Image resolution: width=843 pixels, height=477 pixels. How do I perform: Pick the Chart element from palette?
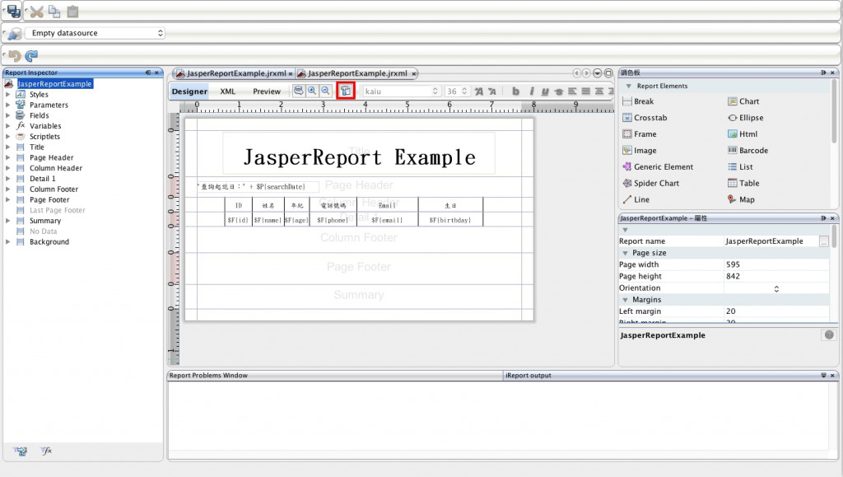coord(743,101)
